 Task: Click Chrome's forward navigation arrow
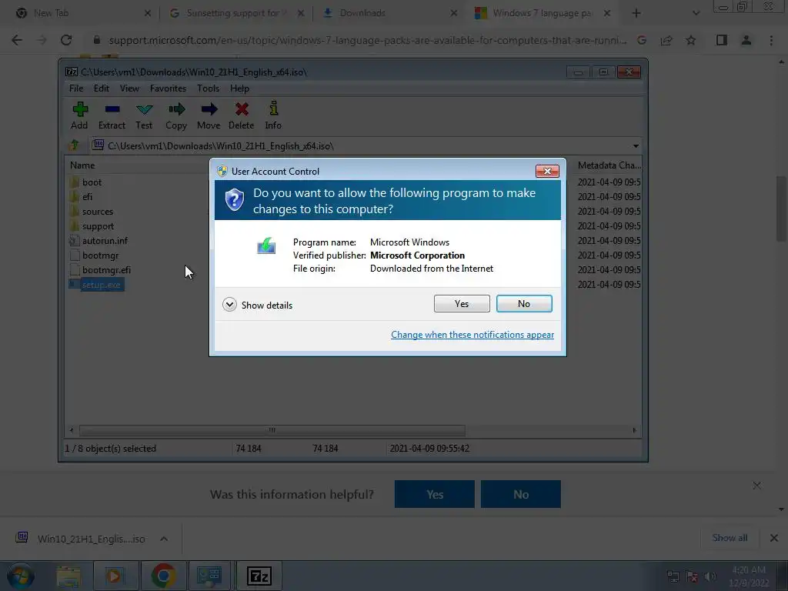click(x=42, y=40)
